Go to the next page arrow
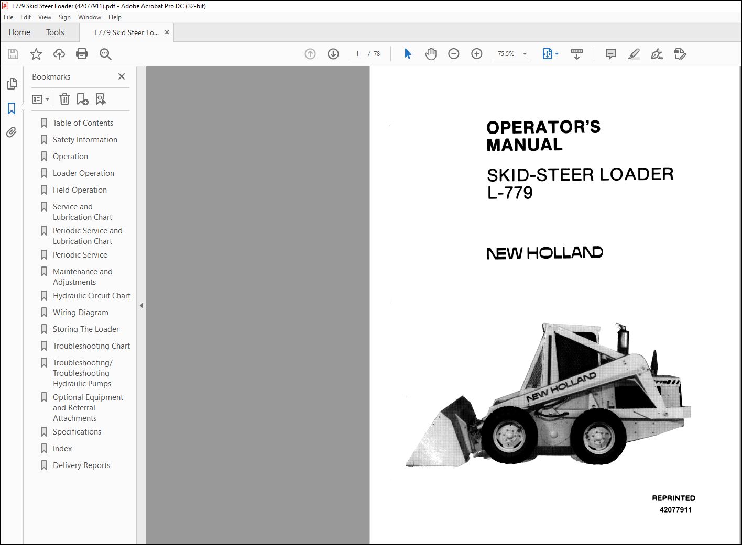The image size is (742, 545). tap(333, 54)
